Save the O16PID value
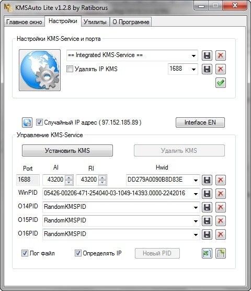Screen dimensions: 251x291 tap(207, 234)
